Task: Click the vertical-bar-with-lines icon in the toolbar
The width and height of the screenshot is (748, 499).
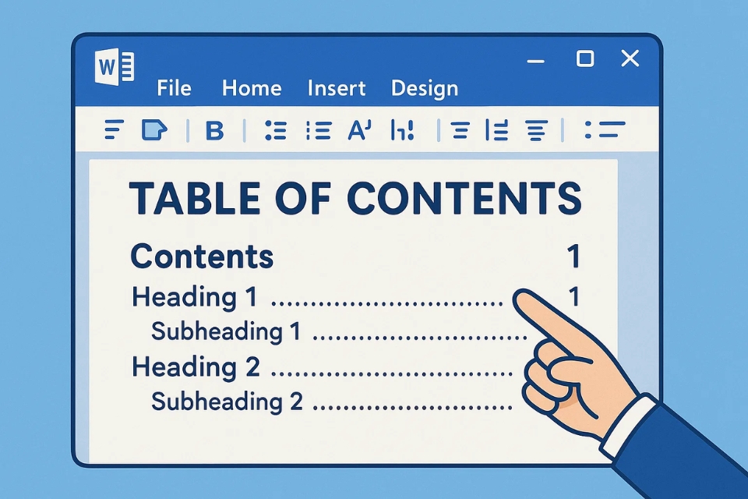Action: 496,131
